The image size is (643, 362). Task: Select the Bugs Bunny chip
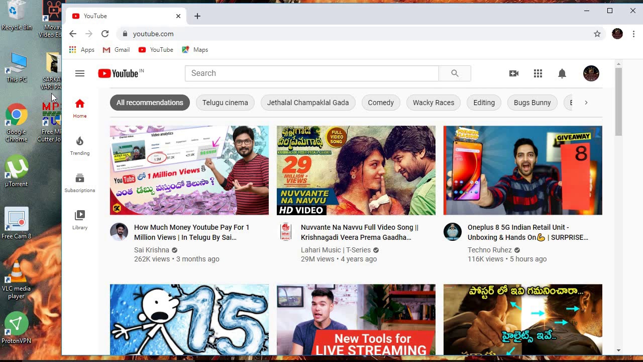point(532,103)
